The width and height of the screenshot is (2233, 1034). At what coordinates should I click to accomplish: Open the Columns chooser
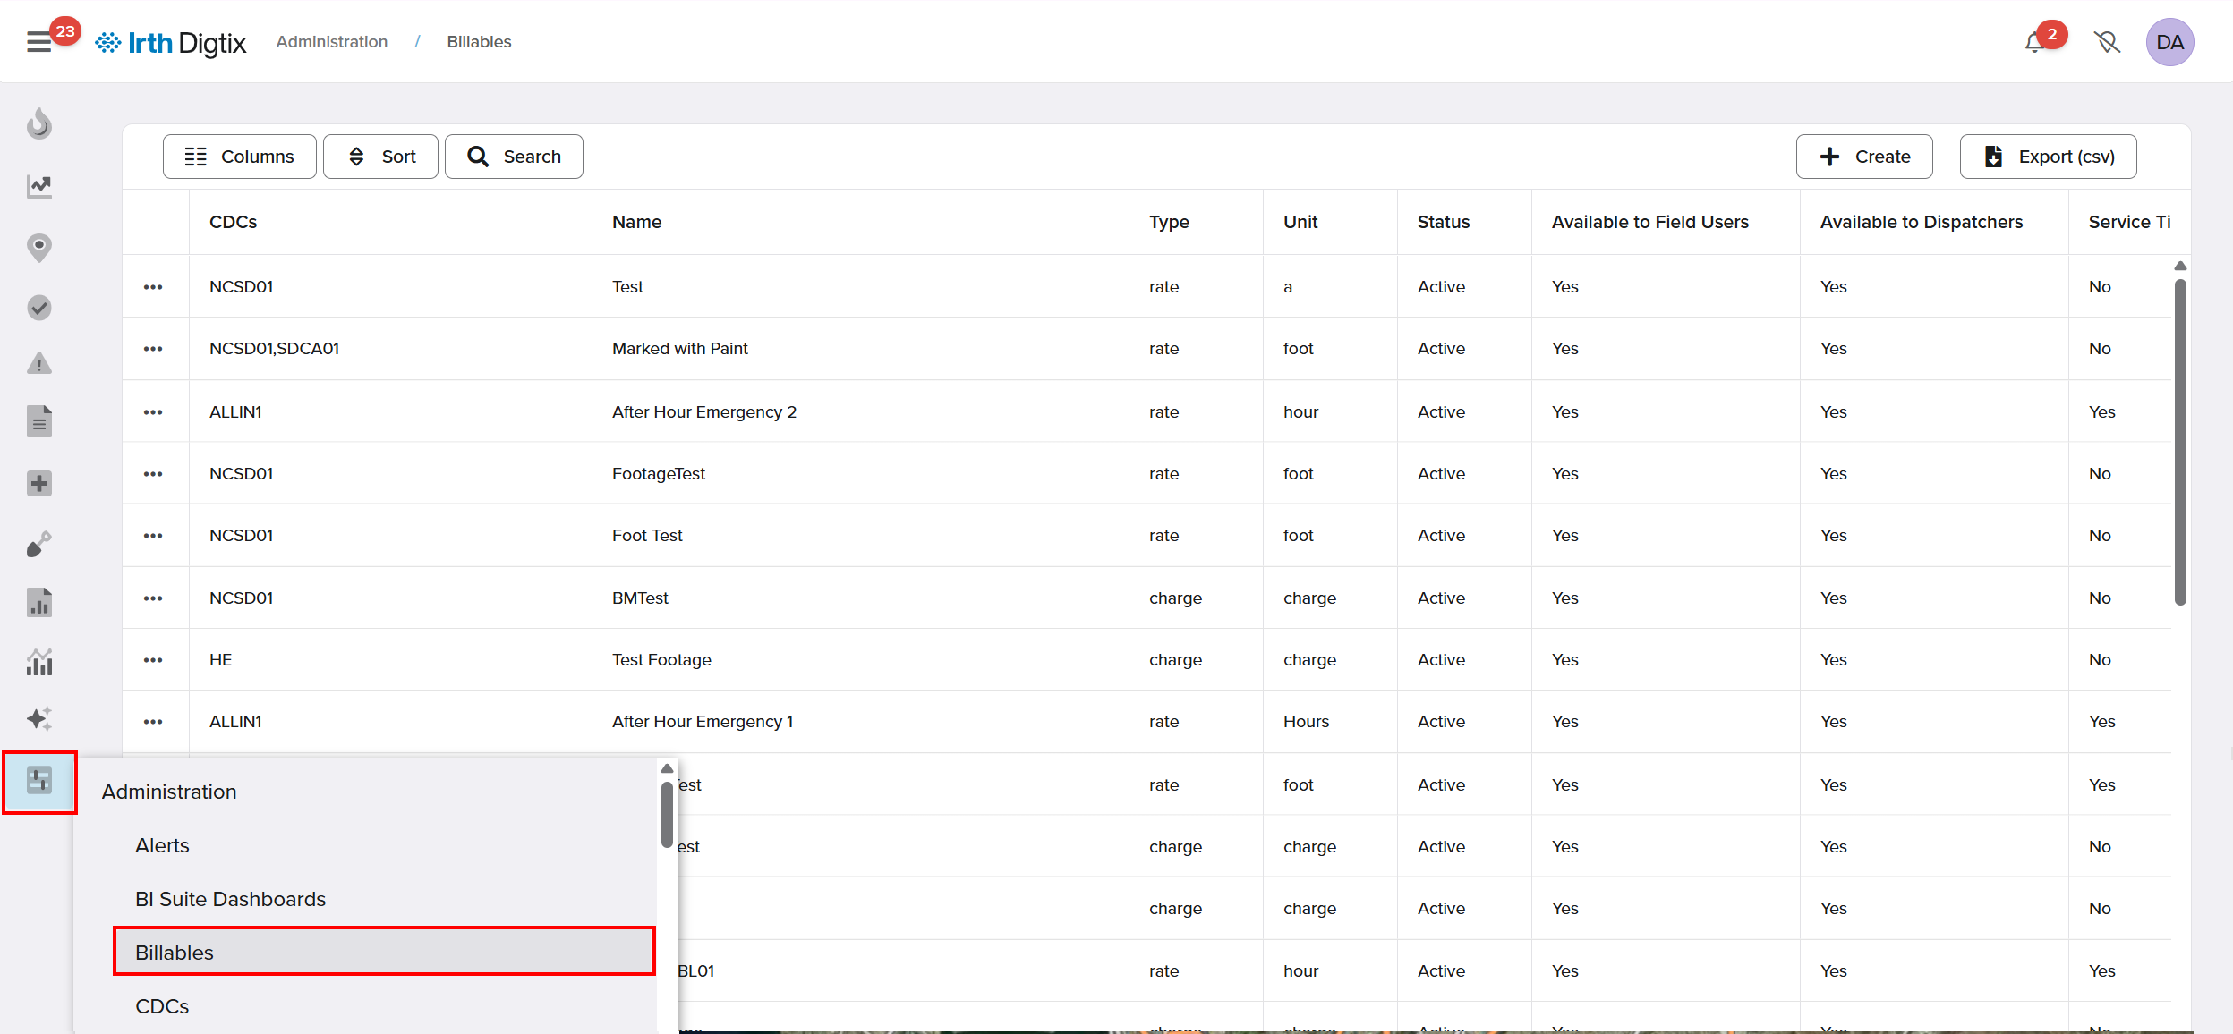239,157
